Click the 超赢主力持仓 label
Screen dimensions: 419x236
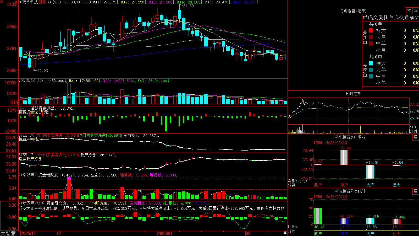click(x=30, y=139)
